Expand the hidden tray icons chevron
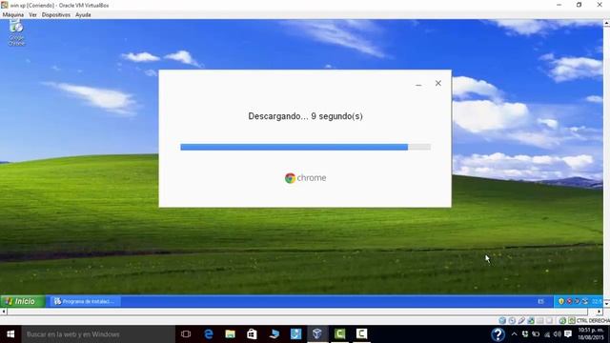The image size is (610, 343). coord(515,334)
